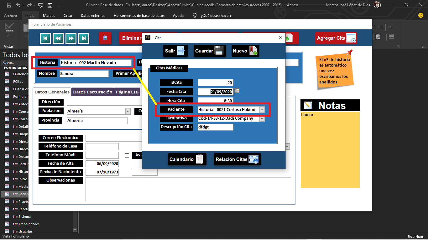This screenshot has width=428, height=240.
Task: Click the Undo arrow icon
Action: click(x=18, y=5)
